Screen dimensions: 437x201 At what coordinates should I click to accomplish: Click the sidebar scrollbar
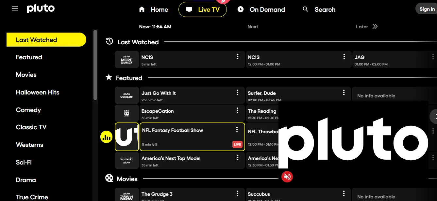click(x=95, y=65)
